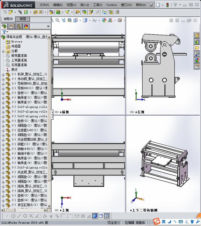Expand the 传动辊 component node
Image resolution: width=201 pixels, height=226 pixels.
[3, 79]
